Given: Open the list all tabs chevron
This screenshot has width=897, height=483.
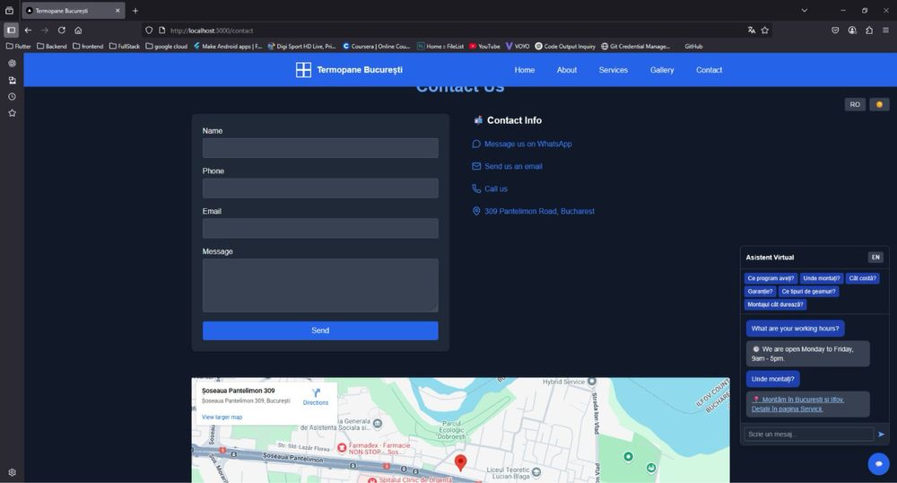Looking at the screenshot, I should coord(805,10).
